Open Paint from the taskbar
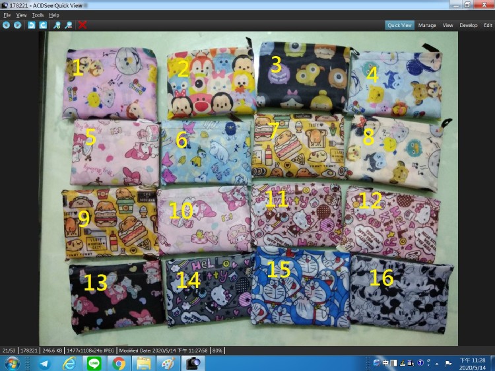Image resolution: width=495 pixels, height=371 pixels. (x=168, y=364)
